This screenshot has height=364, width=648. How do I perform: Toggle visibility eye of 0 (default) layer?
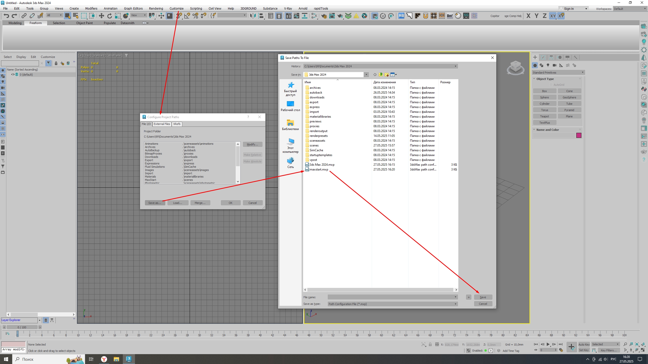pyautogui.click(x=13, y=75)
